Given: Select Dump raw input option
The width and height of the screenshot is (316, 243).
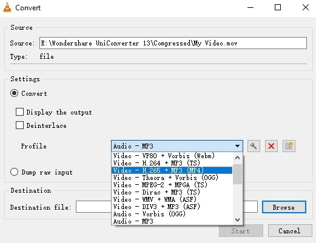Looking at the screenshot, I should tap(14, 172).
